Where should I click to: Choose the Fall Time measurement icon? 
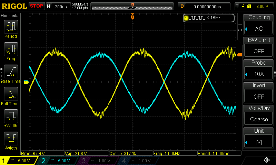(x=11, y=94)
